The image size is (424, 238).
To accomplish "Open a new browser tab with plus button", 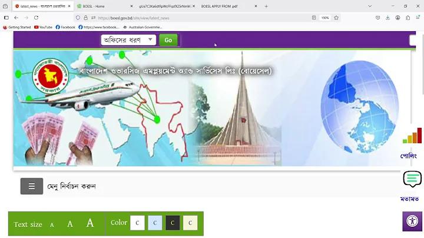I will point(266,6).
